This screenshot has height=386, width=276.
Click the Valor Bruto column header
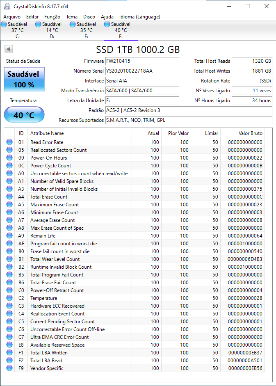[242, 133]
